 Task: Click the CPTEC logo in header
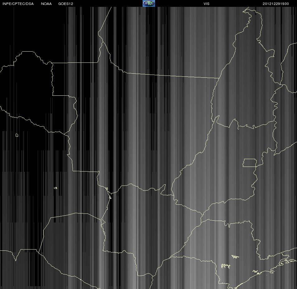(x=149, y=3)
